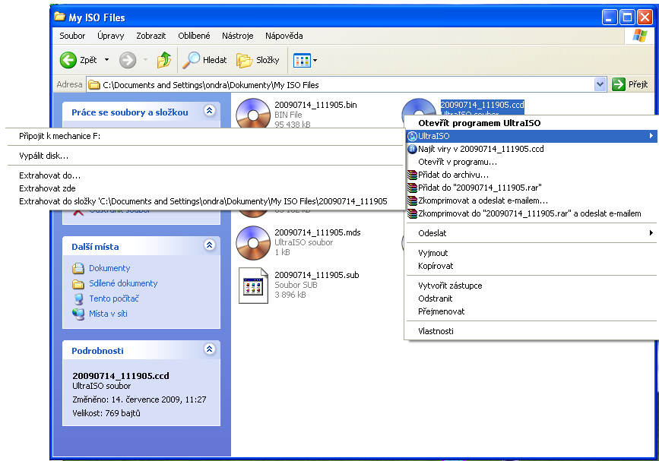This screenshot has width=659, height=461.
Task: Click the UltraISO menu entry icon
Action: click(412, 136)
